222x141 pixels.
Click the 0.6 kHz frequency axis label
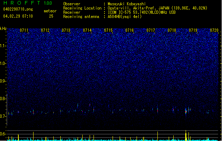click(x=3, y=134)
